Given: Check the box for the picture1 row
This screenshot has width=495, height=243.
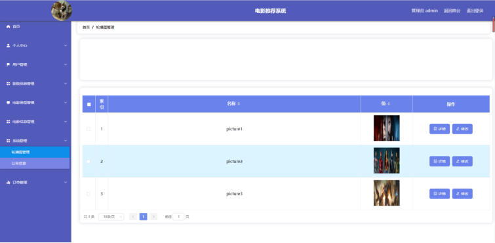Looking at the screenshot, I should pyautogui.click(x=89, y=129).
